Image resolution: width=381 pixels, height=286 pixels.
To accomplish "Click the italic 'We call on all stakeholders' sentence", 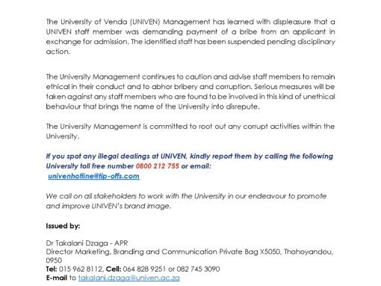I will tap(186, 201).
